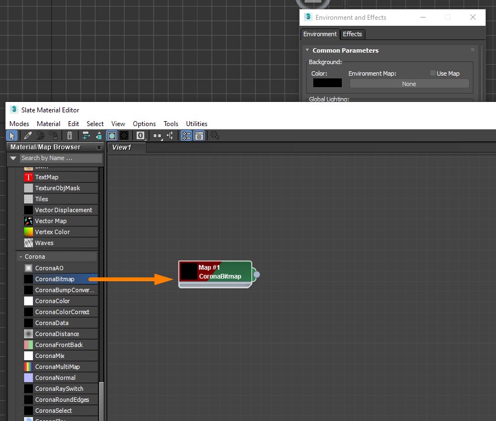The height and width of the screenshot is (421, 496).
Task: Select the CoronaSelect entry
Action: (x=60, y=411)
